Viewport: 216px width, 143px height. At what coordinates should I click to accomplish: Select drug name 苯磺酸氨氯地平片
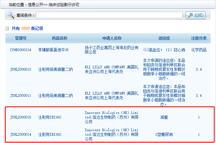53,50
